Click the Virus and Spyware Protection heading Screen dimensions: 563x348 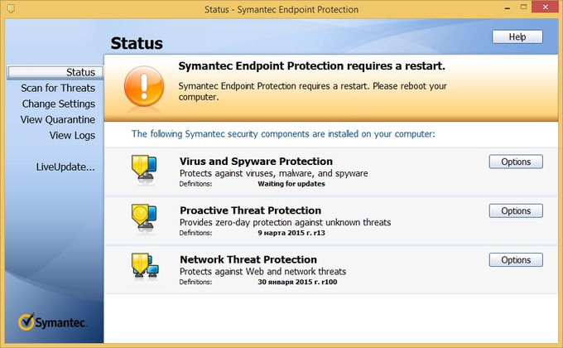256,161
